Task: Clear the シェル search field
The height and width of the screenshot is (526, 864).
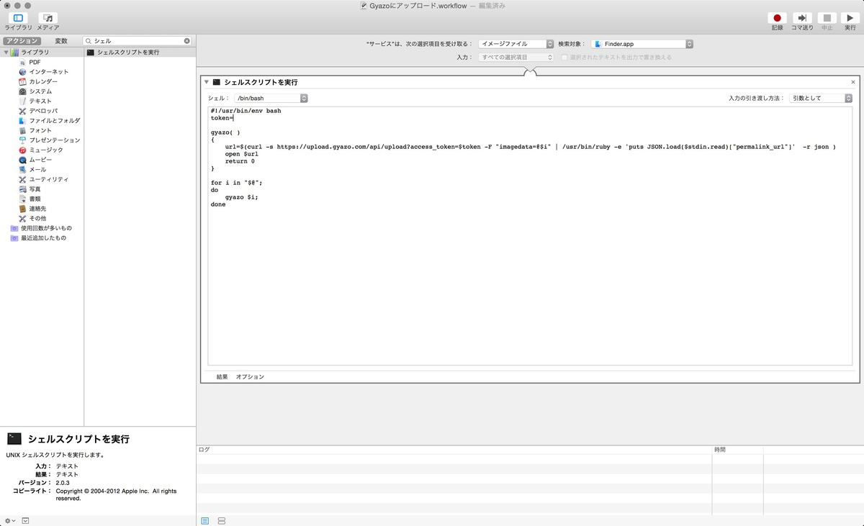Action: click(187, 41)
